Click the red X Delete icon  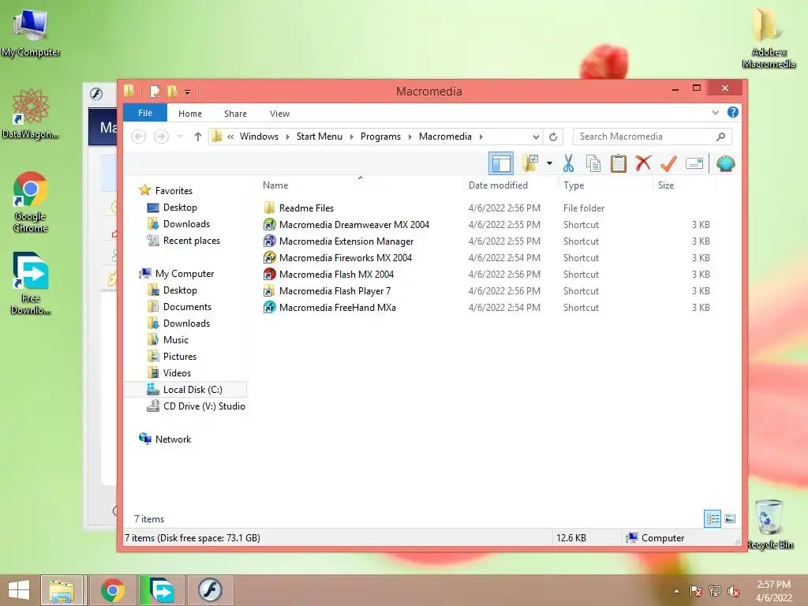pos(643,164)
